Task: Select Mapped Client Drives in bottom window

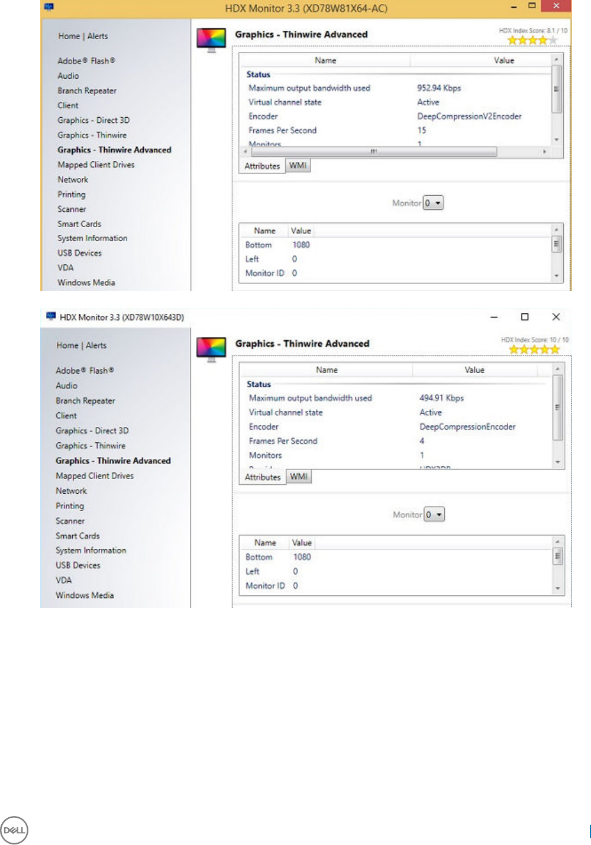Action: [95, 475]
